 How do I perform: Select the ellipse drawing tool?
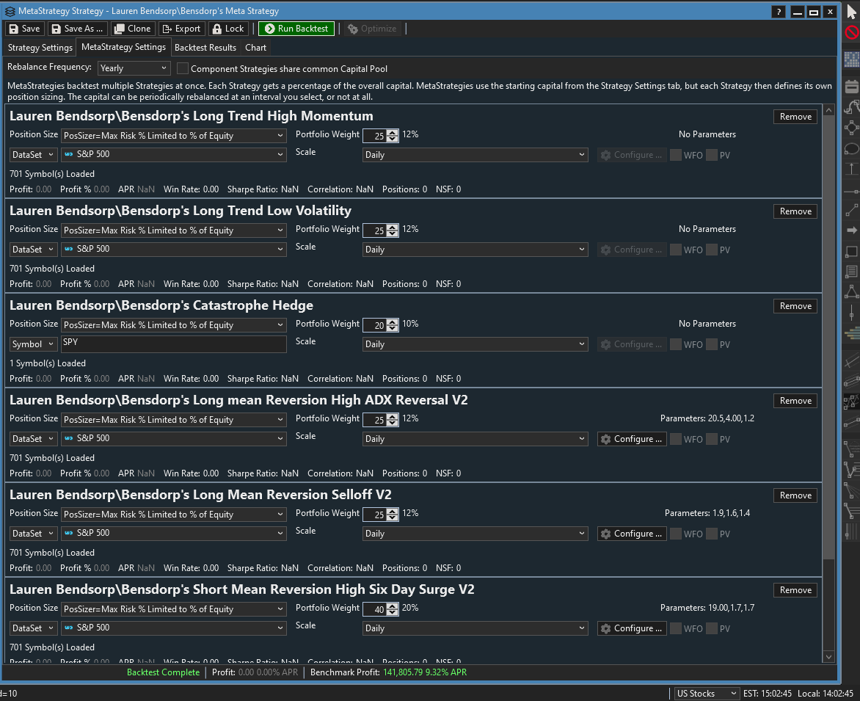(x=851, y=149)
